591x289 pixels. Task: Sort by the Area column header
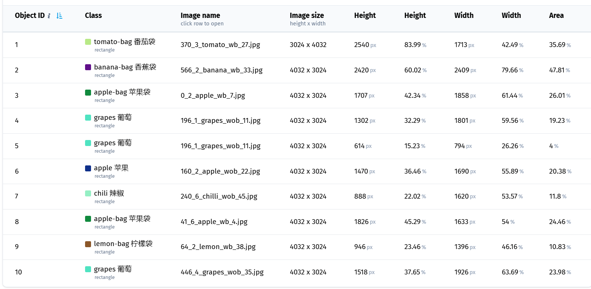coord(556,16)
